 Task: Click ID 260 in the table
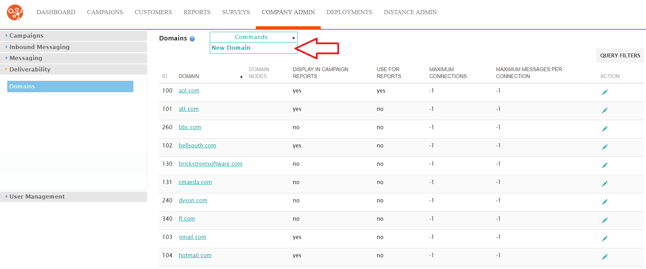click(x=167, y=127)
